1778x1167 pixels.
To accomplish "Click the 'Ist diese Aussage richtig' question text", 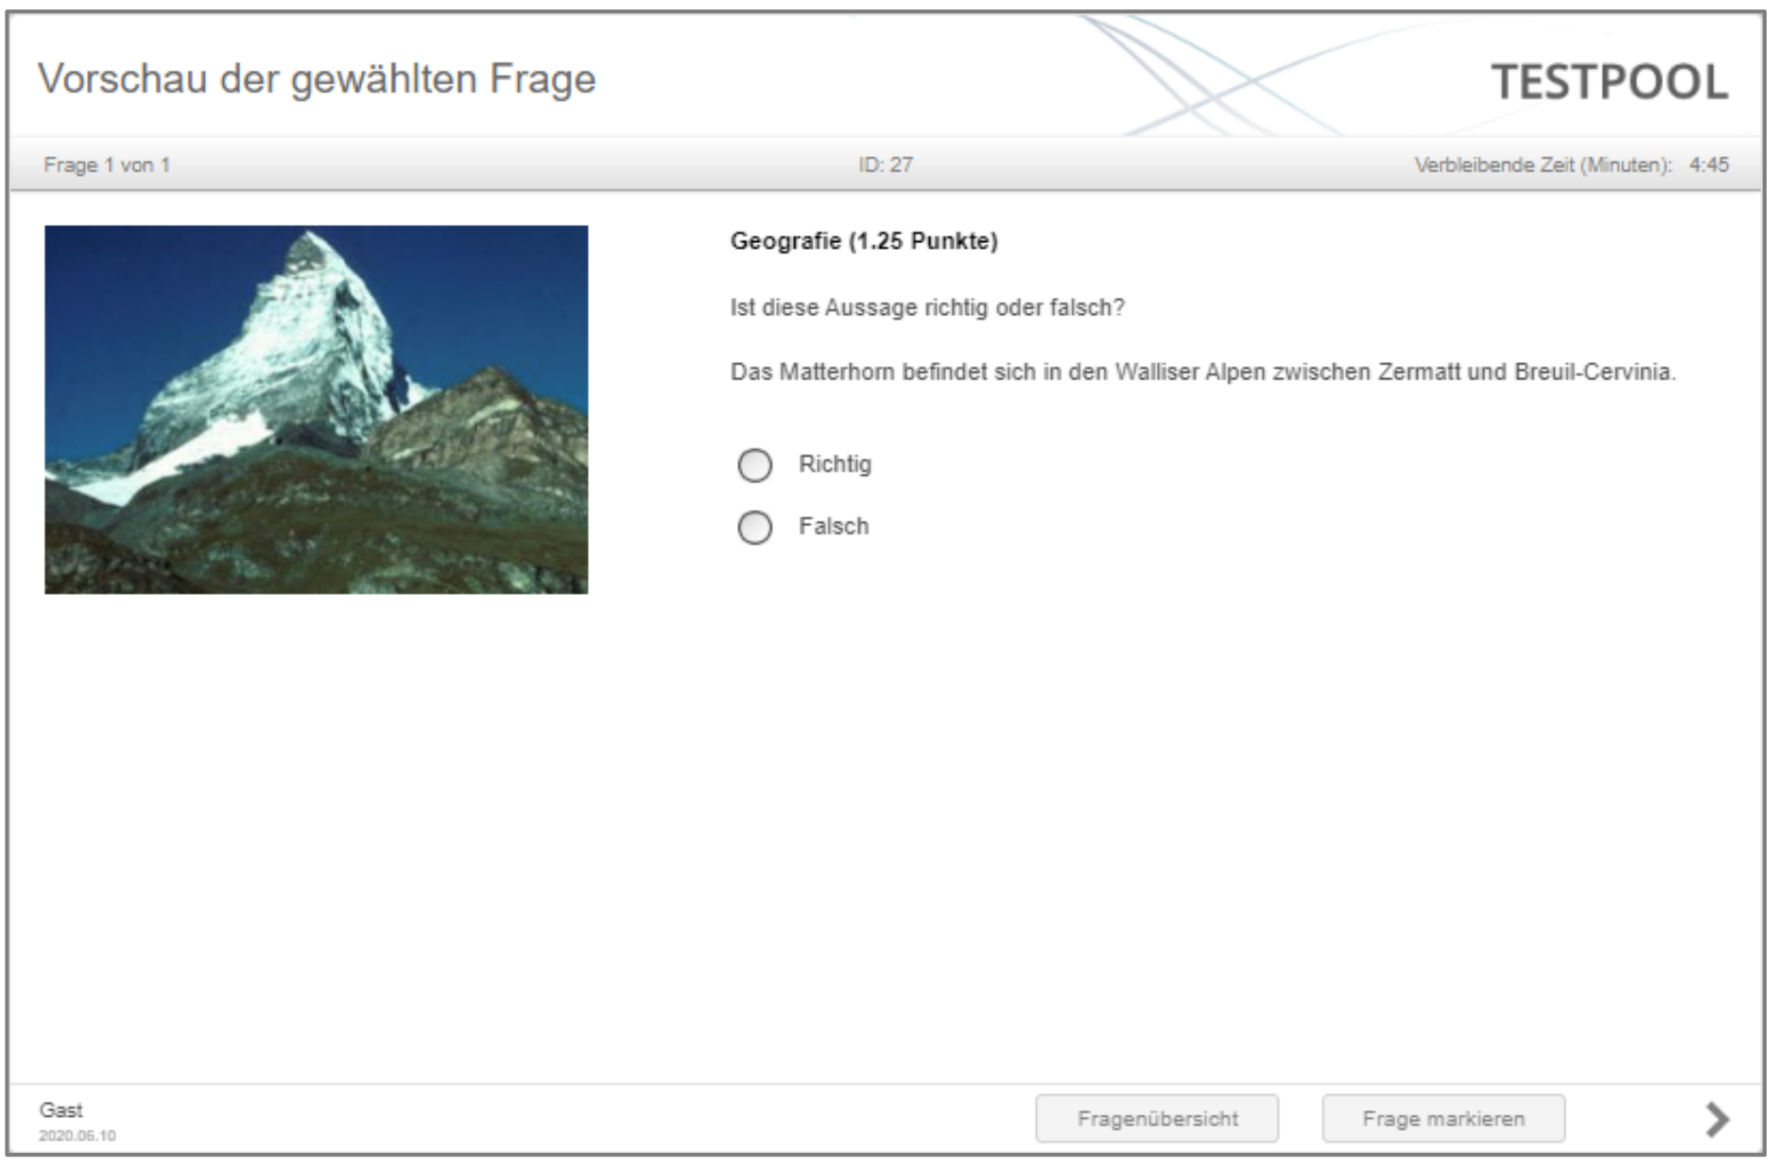I will (x=927, y=307).
